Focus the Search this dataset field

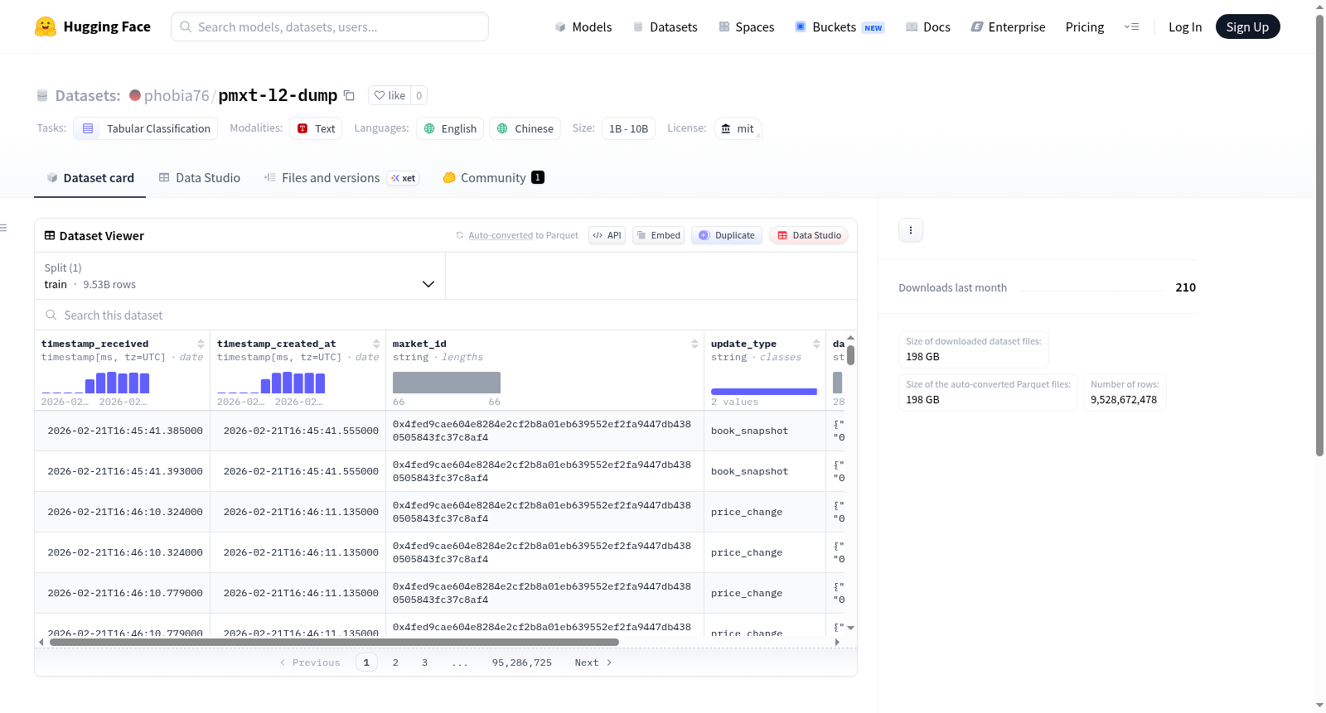[446, 316]
